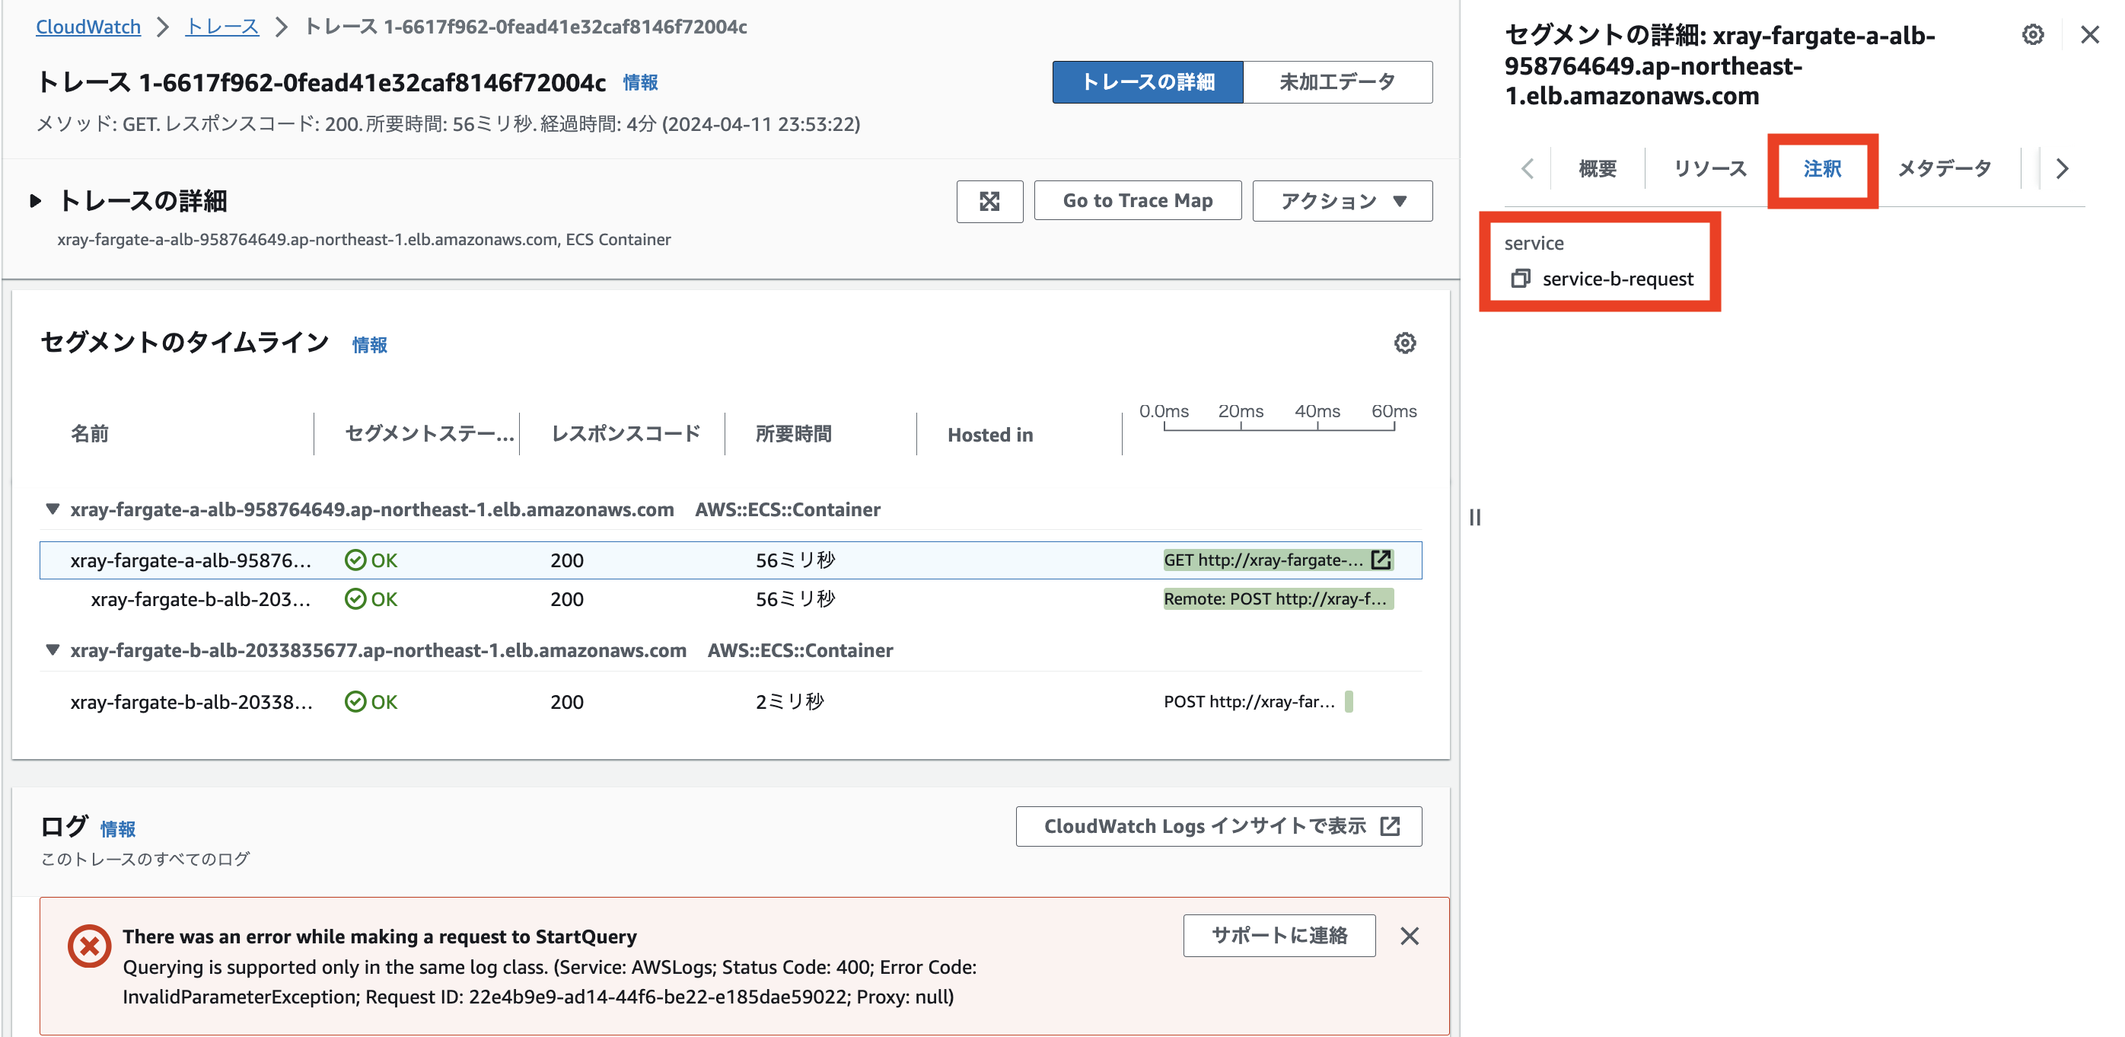
Task: Expand the トレースの詳細 section
Action: click(36, 200)
